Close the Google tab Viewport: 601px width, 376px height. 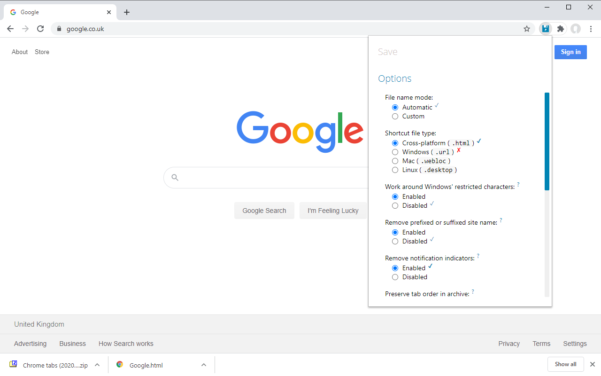click(x=109, y=12)
